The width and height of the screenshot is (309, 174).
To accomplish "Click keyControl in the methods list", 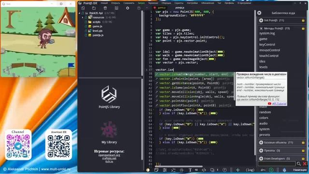I will (267, 44).
